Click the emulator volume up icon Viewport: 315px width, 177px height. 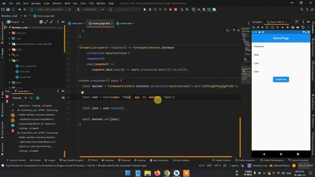click(x=258, y=28)
